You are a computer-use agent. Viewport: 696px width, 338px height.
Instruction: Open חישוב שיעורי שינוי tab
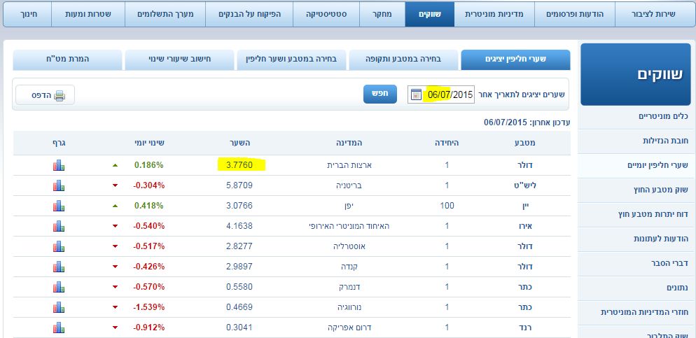click(x=179, y=59)
